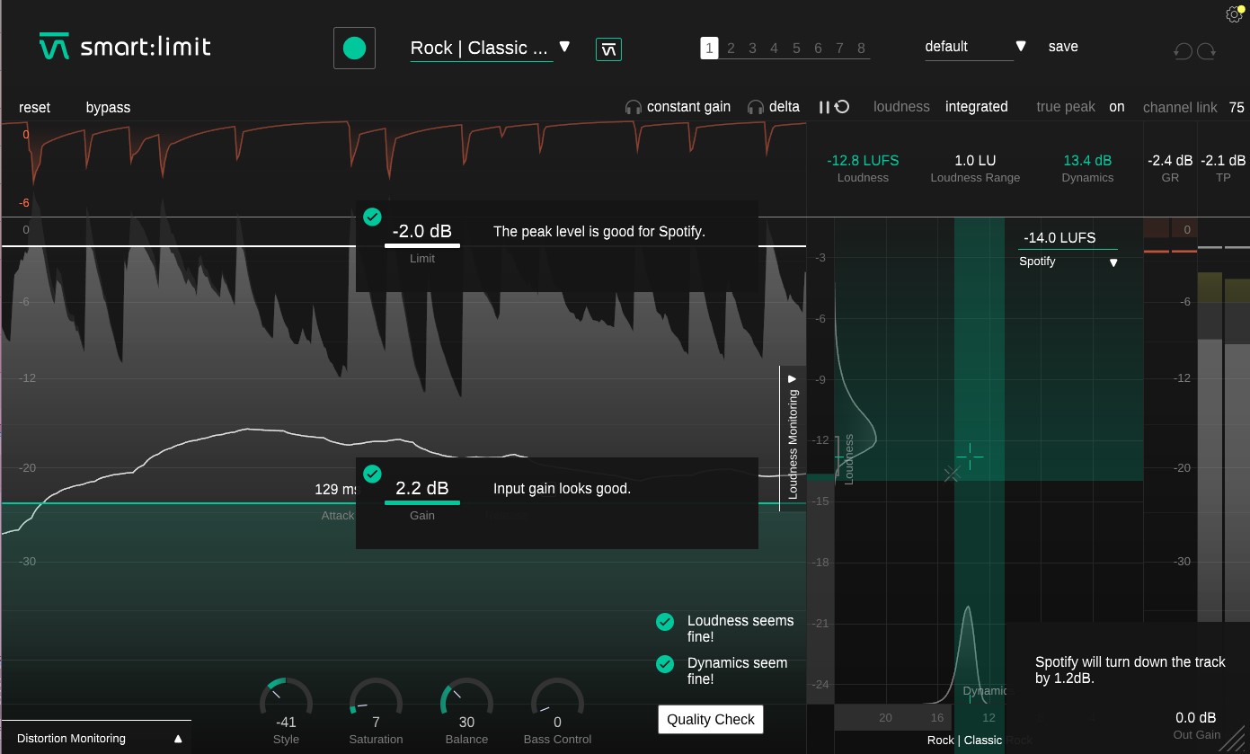Select state slot 7

pos(839,49)
